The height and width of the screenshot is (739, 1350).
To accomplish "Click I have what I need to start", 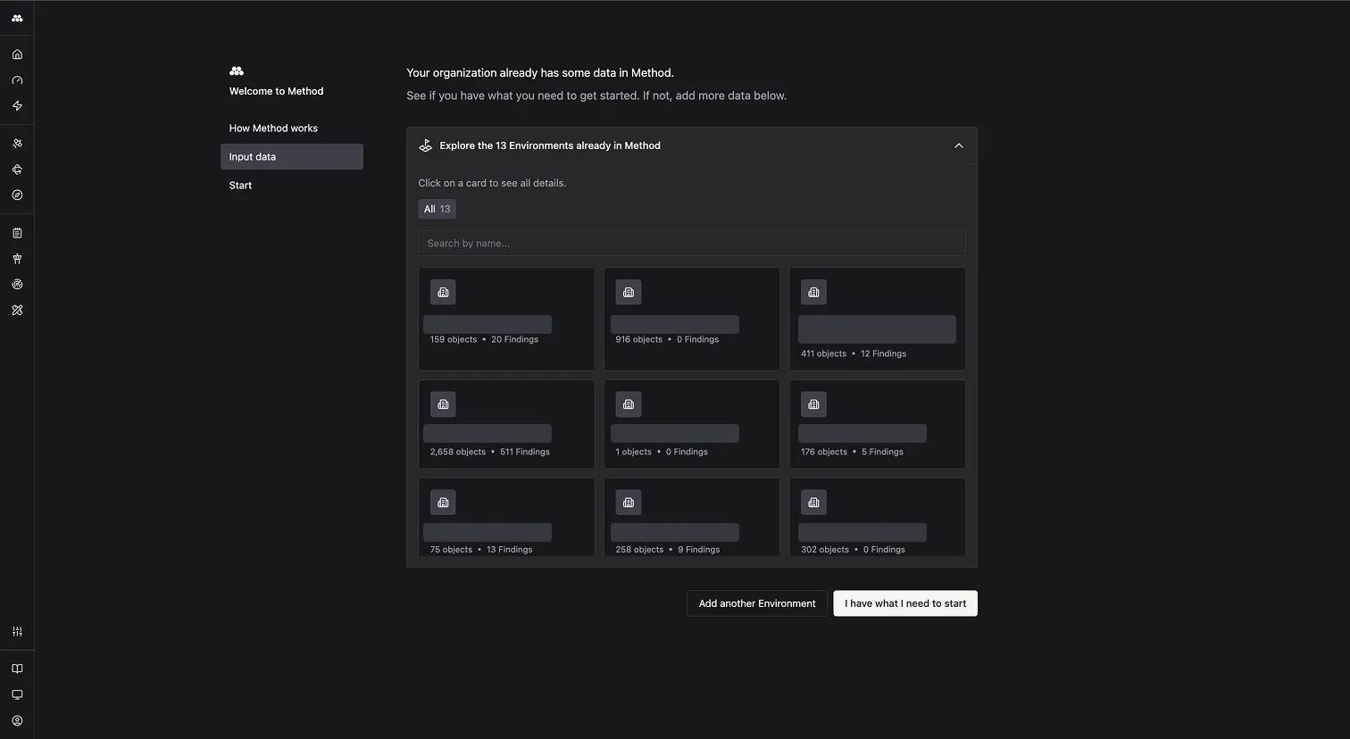I will [x=905, y=603].
